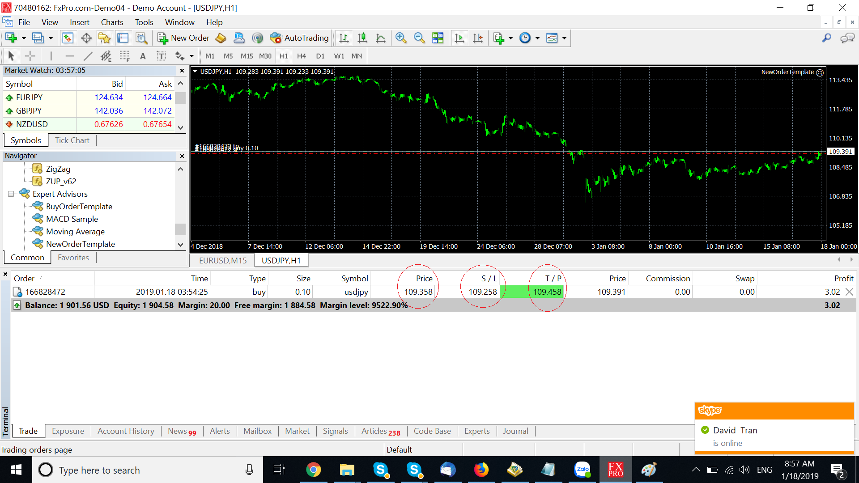
Task: Select the Crosshair cursor tool
Action: tap(30, 56)
